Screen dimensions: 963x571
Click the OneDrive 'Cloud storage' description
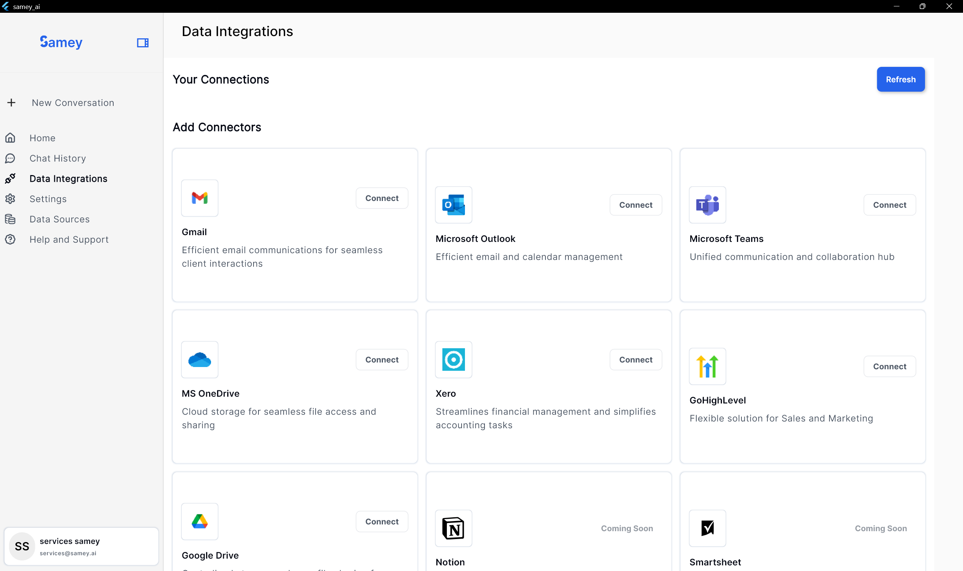(x=279, y=418)
